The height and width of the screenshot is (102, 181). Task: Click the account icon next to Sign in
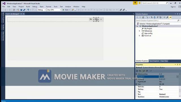[180, 7]
